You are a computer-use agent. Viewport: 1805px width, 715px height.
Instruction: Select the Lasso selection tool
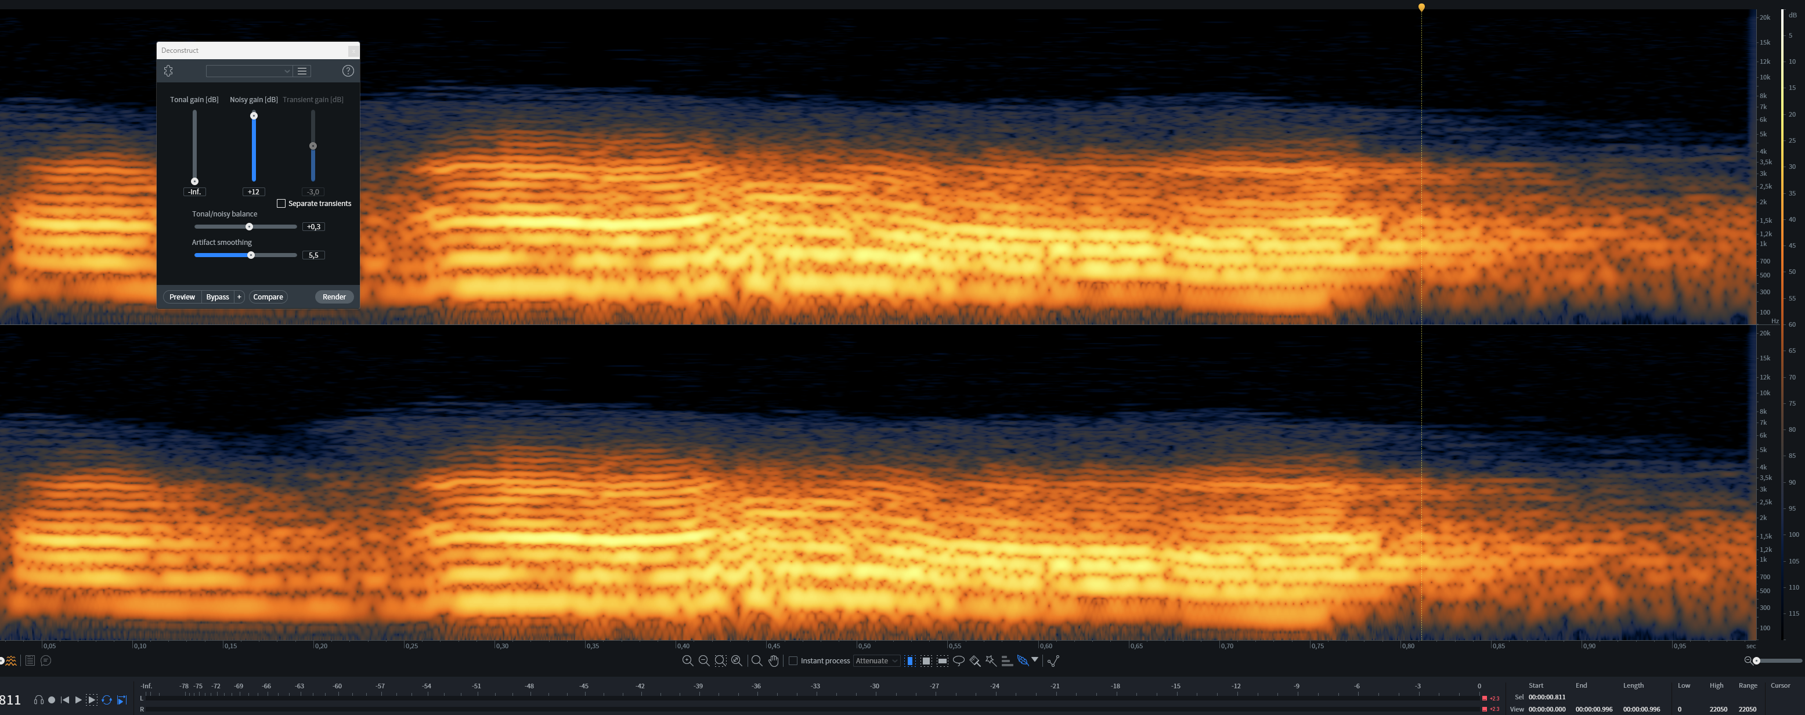tap(959, 660)
